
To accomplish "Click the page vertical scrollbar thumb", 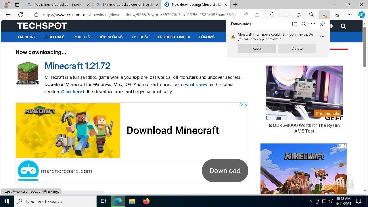I will pos(365,47).
